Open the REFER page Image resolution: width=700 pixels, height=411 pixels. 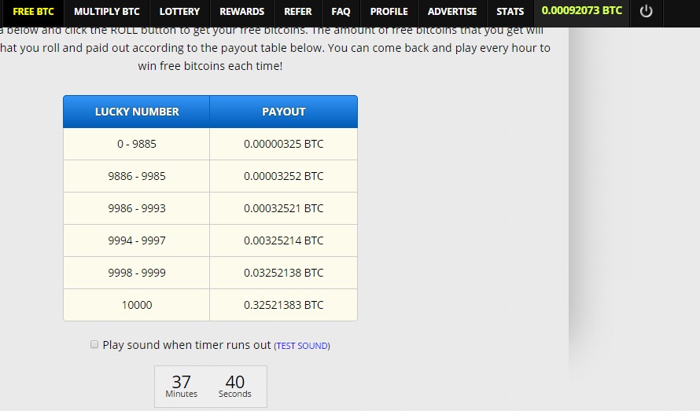297,12
